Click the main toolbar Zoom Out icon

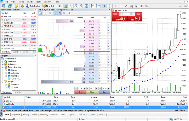pyautogui.click(x=82, y=6)
